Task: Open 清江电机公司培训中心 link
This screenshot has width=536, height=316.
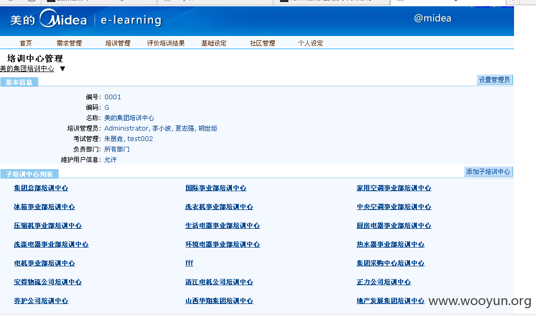Action: (219, 282)
